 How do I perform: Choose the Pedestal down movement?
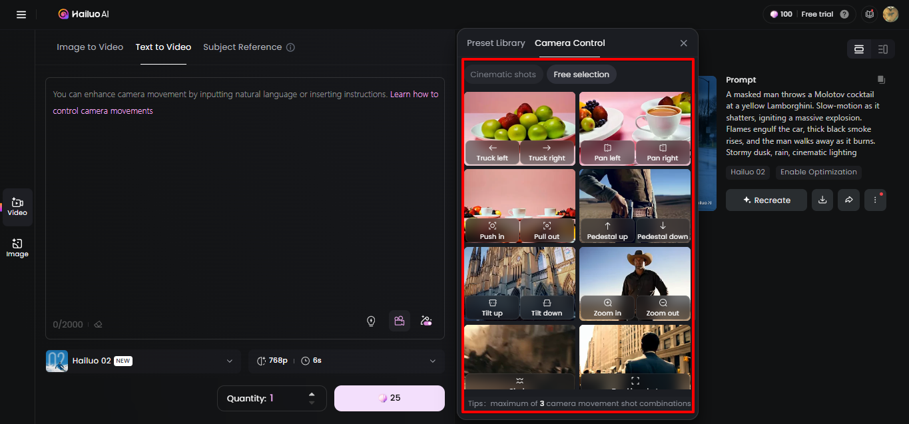(x=663, y=231)
